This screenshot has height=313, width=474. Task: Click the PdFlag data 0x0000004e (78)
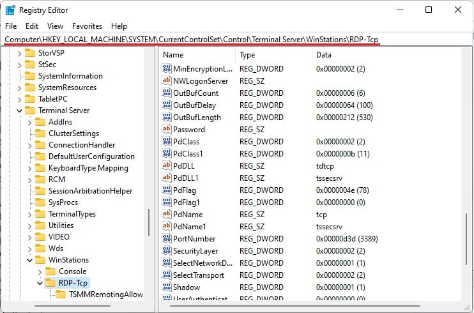point(342,190)
